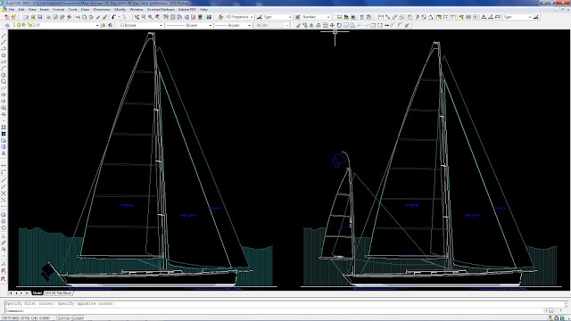Open the Layer Properties Manager icon
This screenshot has height=321, width=571.
[7, 25]
